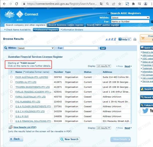Screen dimensions: 153x147
Task: Click number 504169 cell
Action: point(58,121)
